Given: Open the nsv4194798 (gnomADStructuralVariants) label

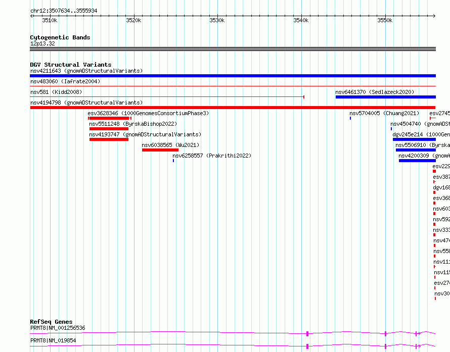Looking at the screenshot, I should (x=86, y=103).
